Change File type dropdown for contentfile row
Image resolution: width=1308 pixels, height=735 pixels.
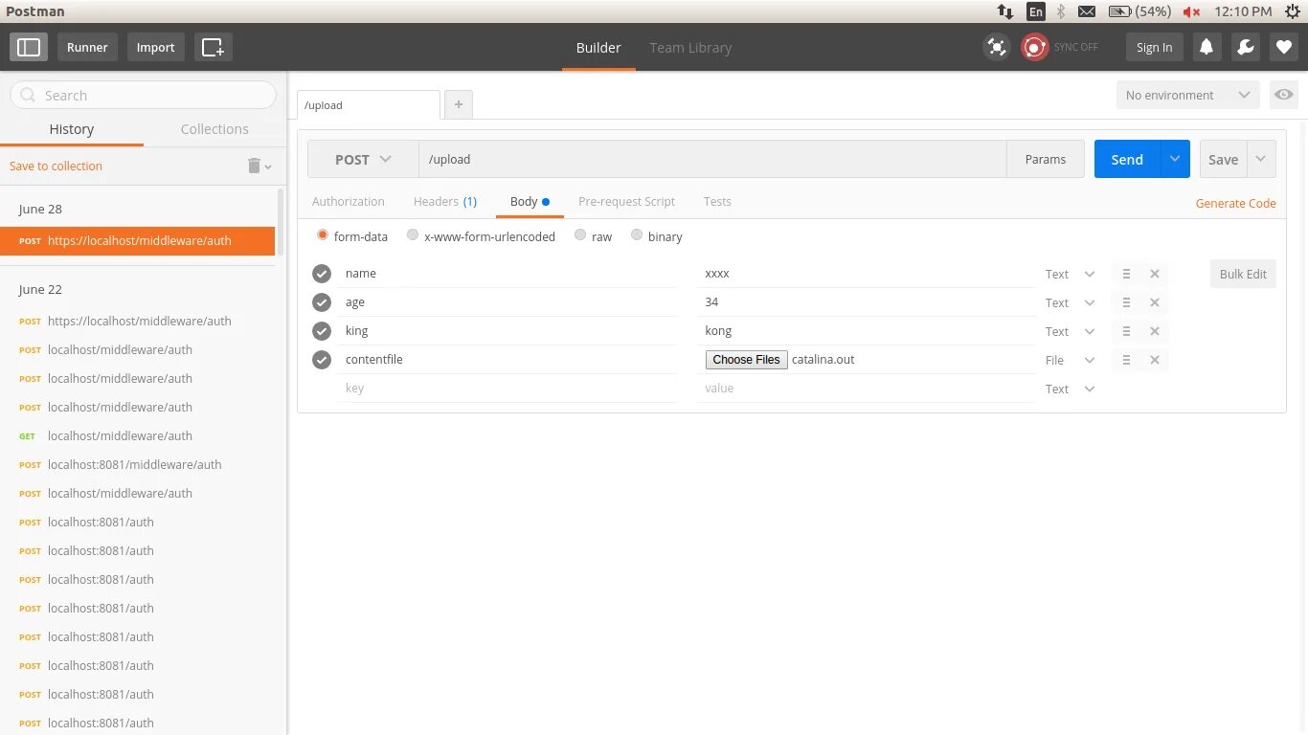1070,360
